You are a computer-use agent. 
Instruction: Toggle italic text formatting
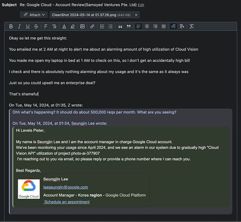(x=19, y=26)
